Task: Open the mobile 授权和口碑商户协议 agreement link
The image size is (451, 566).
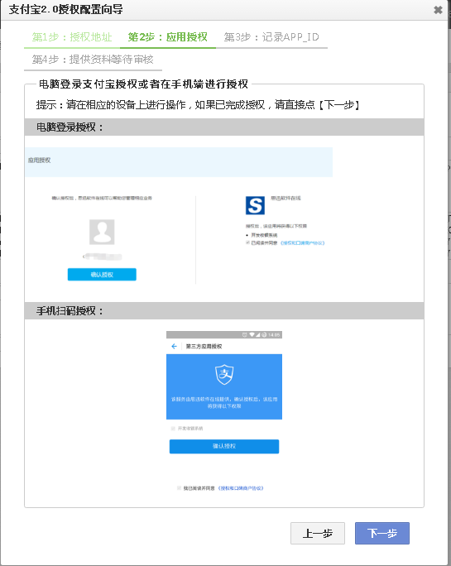Action: tap(241, 488)
